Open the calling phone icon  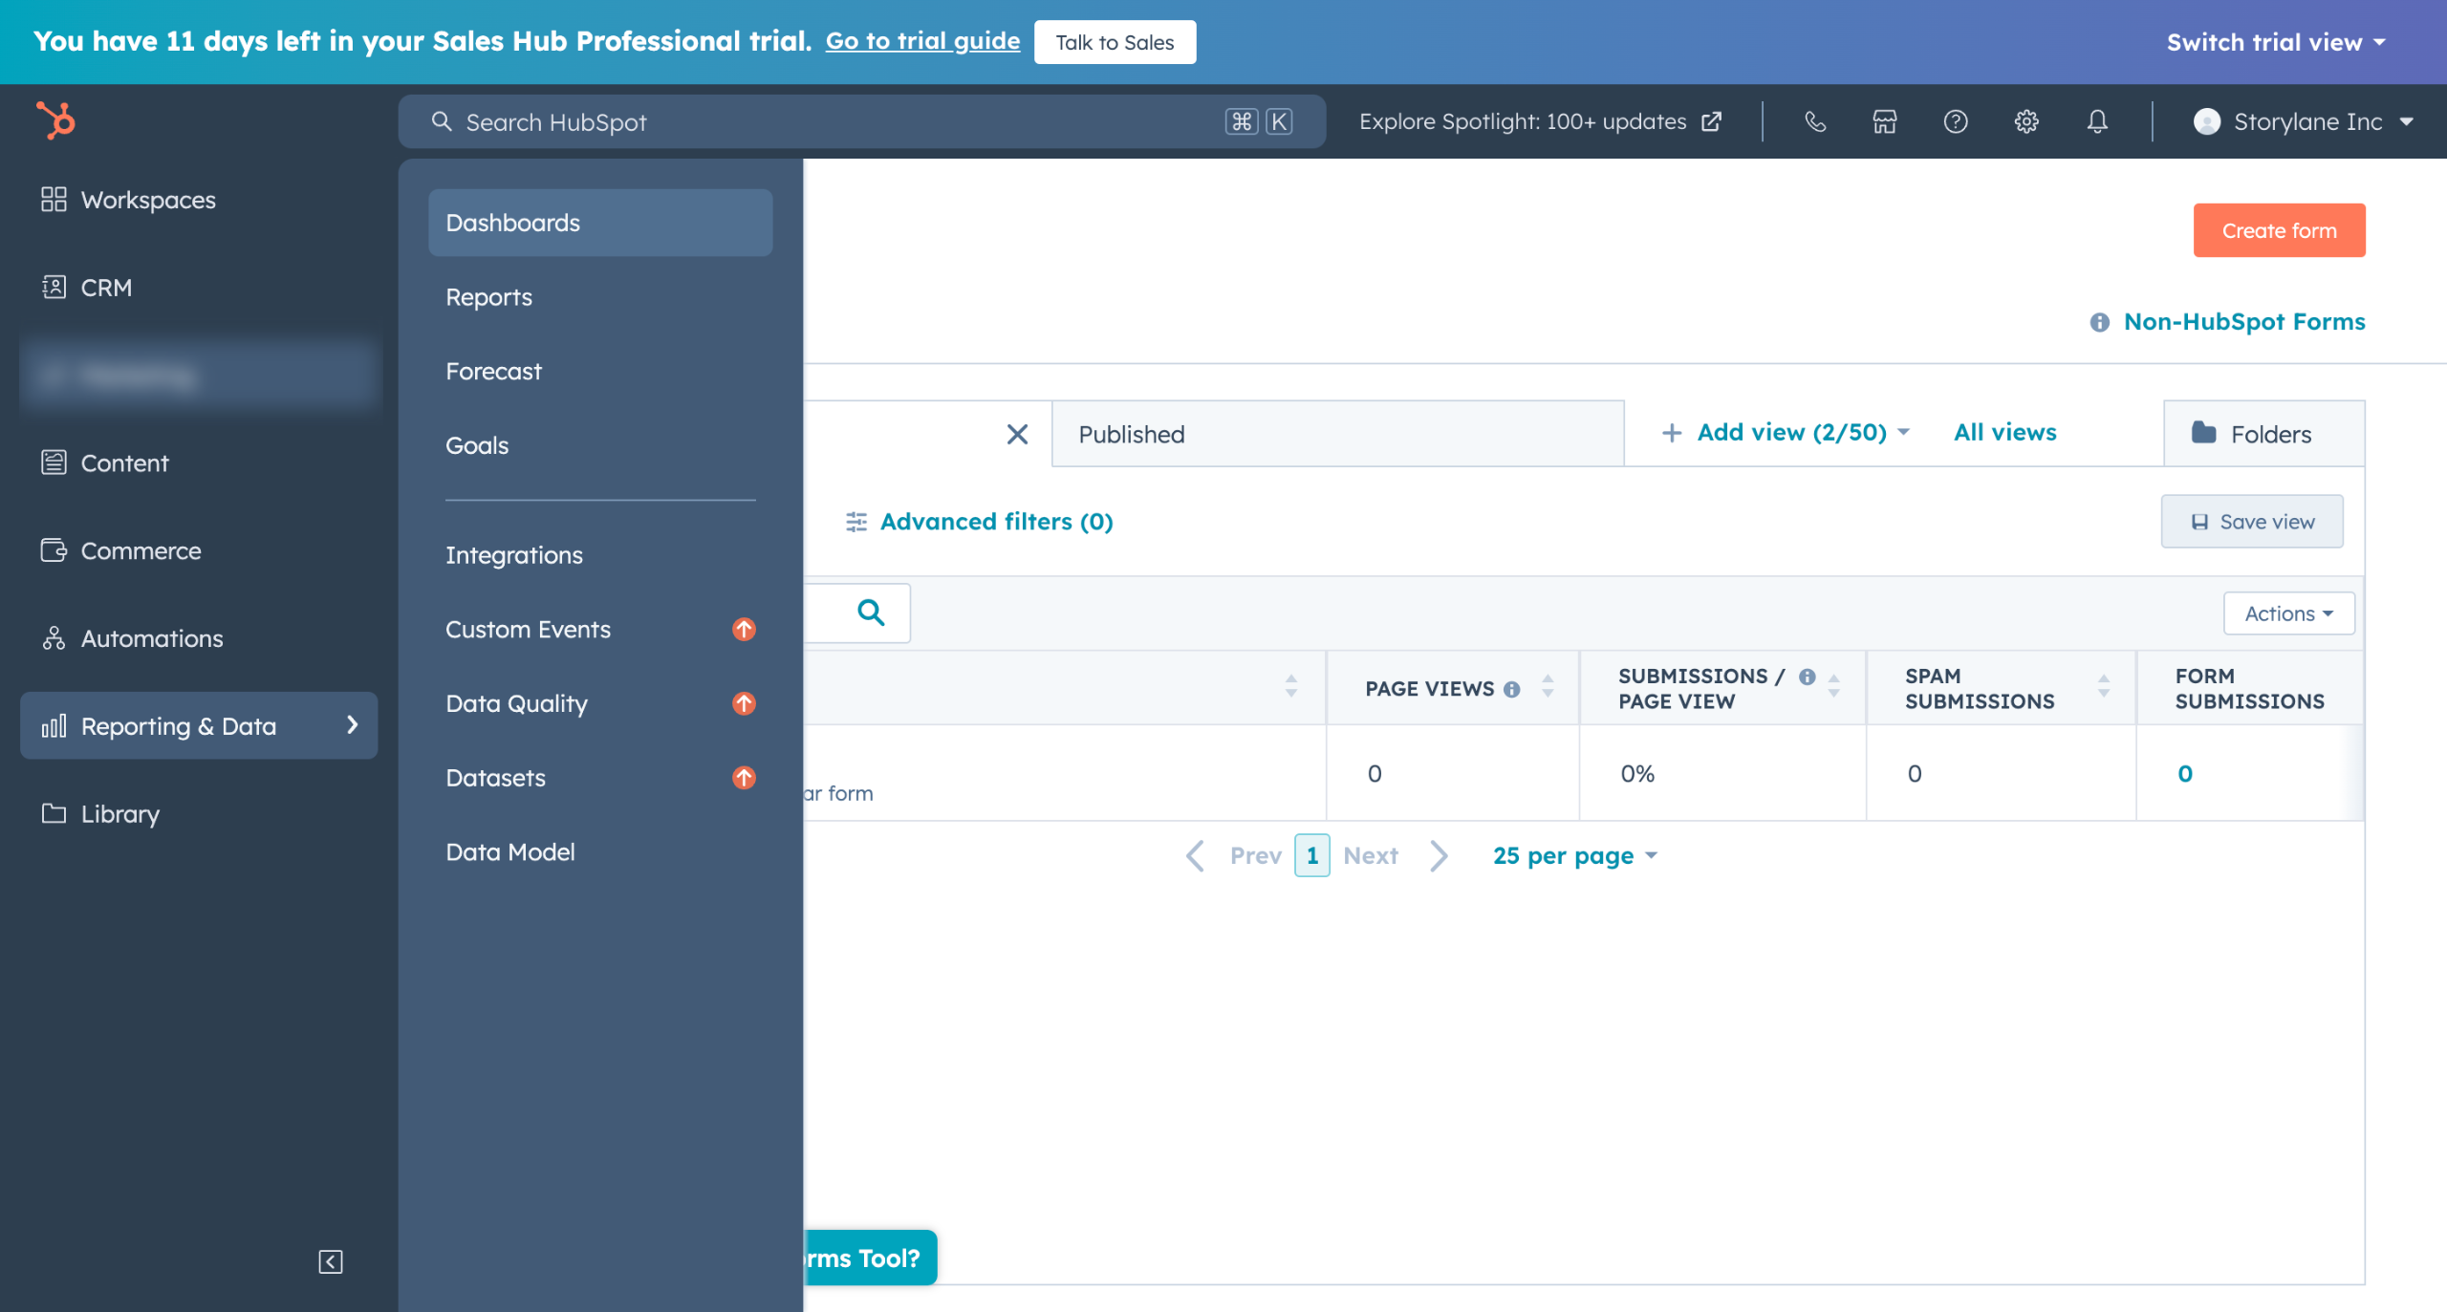1814,121
